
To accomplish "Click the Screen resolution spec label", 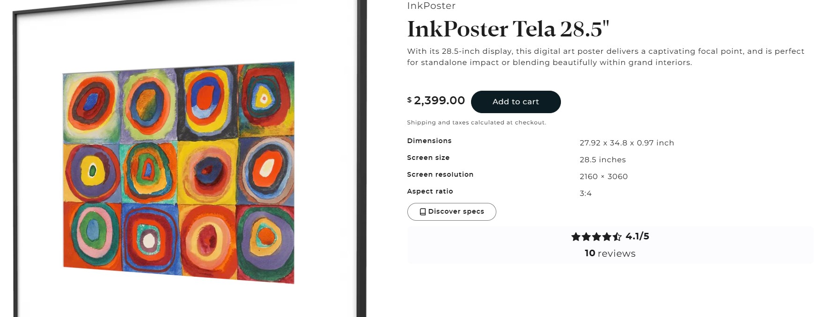I will (440, 174).
